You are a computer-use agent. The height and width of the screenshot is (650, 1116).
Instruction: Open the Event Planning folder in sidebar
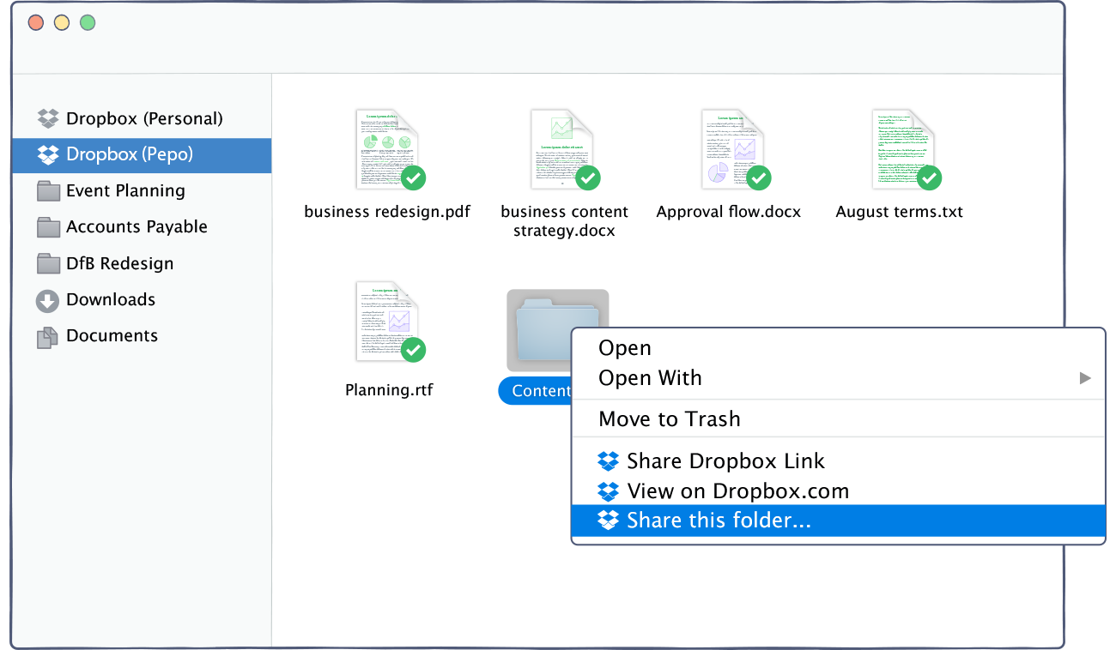tap(125, 190)
